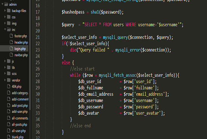The height and width of the screenshot is (139, 207).
Task: Click the SELECT keyword in query string
Action: pos(91,25)
